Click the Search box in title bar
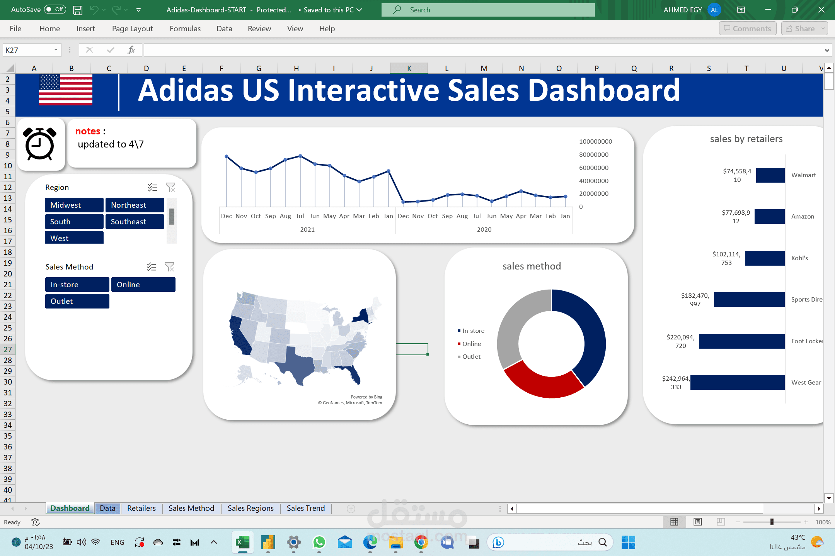The height and width of the screenshot is (556, 835). tap(488, 10)
